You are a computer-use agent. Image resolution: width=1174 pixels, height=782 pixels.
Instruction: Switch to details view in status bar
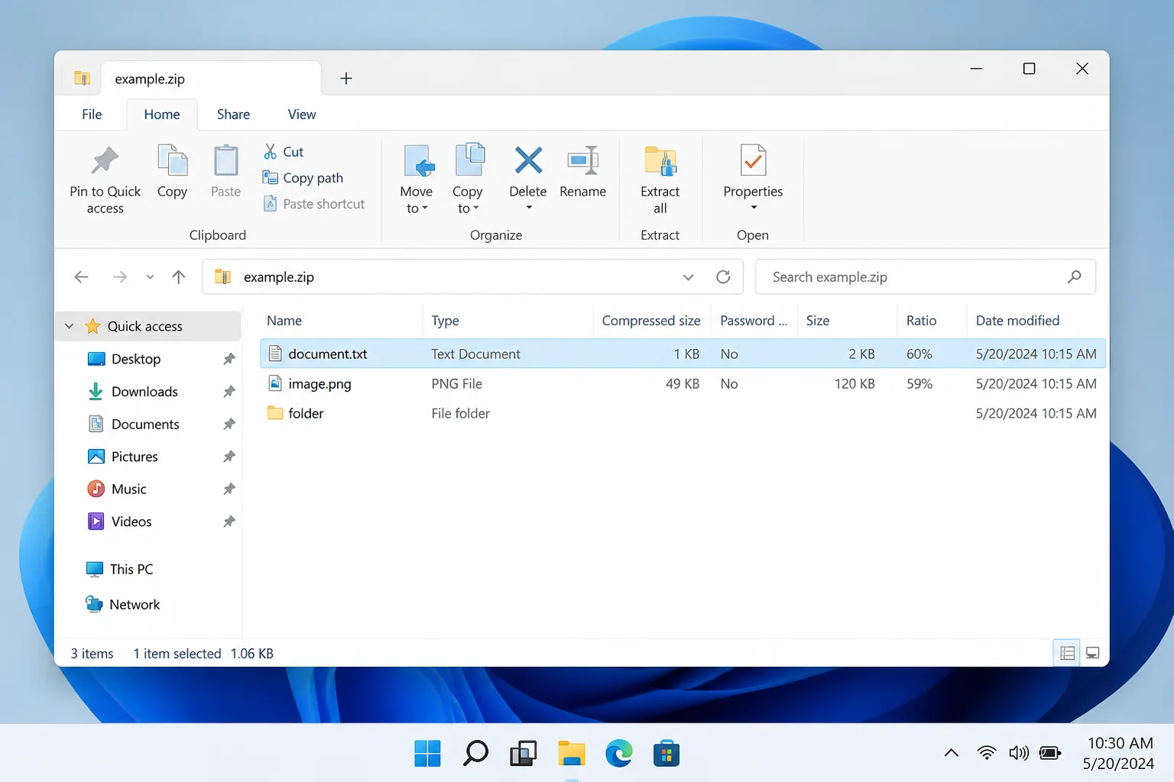(1067, 654)
